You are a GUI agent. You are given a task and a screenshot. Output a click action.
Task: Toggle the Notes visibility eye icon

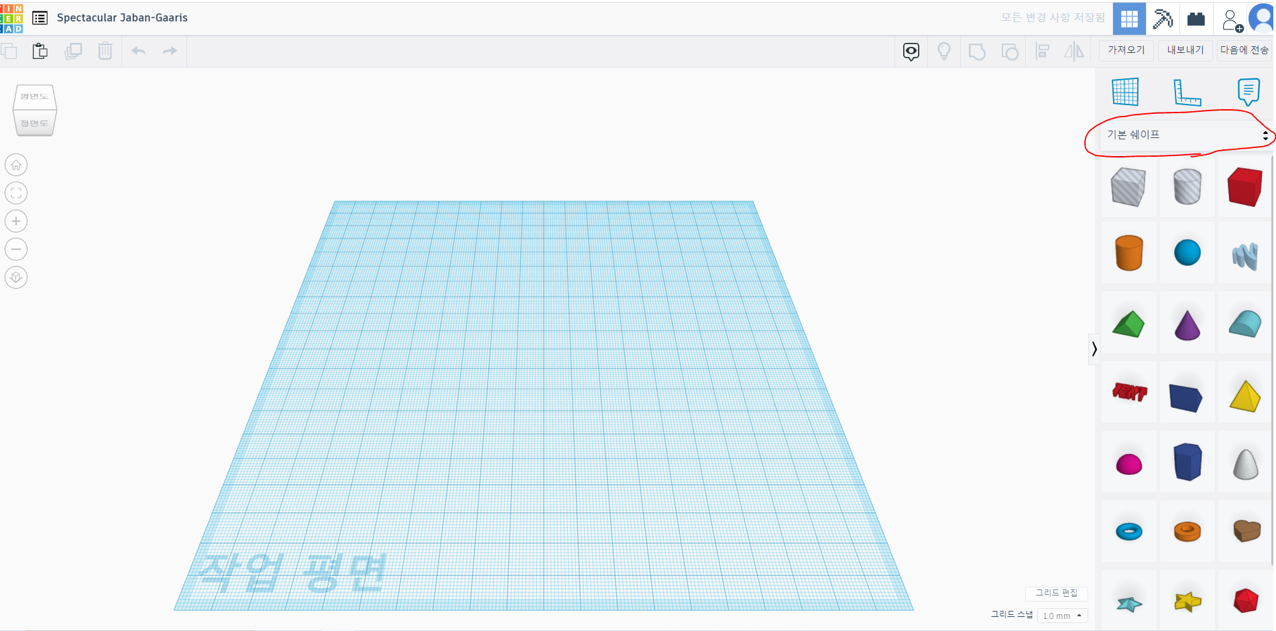[911, 52]
